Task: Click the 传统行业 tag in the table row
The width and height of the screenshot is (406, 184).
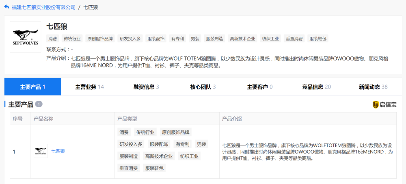Action: point(145,132)
